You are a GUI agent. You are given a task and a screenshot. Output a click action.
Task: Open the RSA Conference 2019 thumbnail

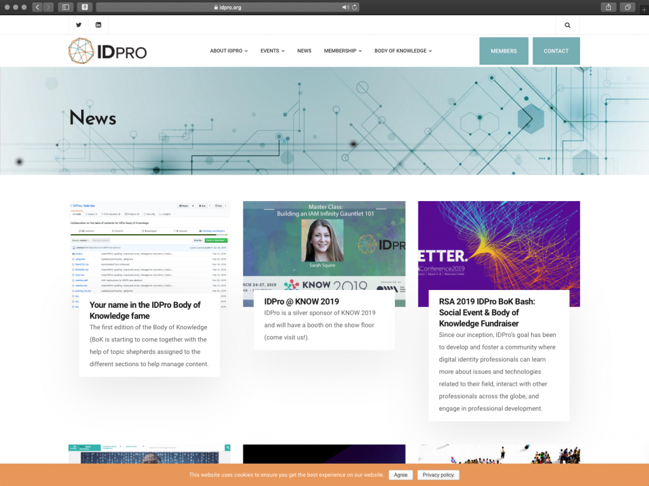499,246
